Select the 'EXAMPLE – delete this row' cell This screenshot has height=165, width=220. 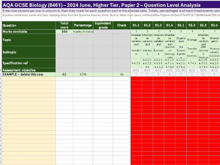[x=29, y=74]
